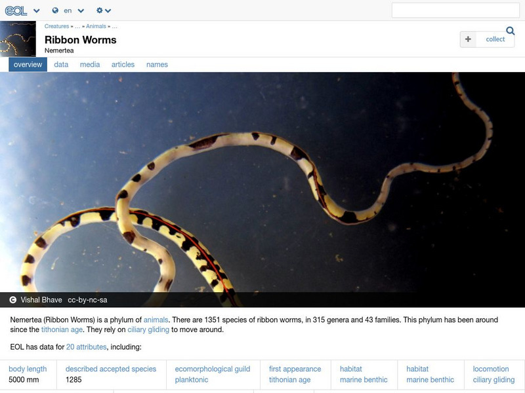Open the EOL search magnifier
Screen dimensions: 525x393
pos(511,31)
